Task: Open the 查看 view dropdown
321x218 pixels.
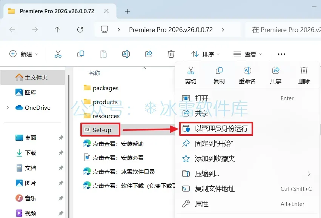Action: point(247,54)
